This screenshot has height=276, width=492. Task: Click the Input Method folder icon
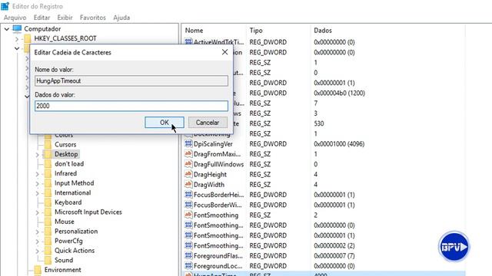[x=48, y=183]
